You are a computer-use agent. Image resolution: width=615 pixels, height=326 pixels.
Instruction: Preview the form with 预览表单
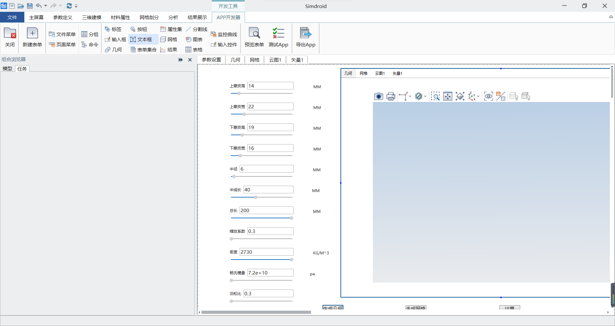pos(254,37)
